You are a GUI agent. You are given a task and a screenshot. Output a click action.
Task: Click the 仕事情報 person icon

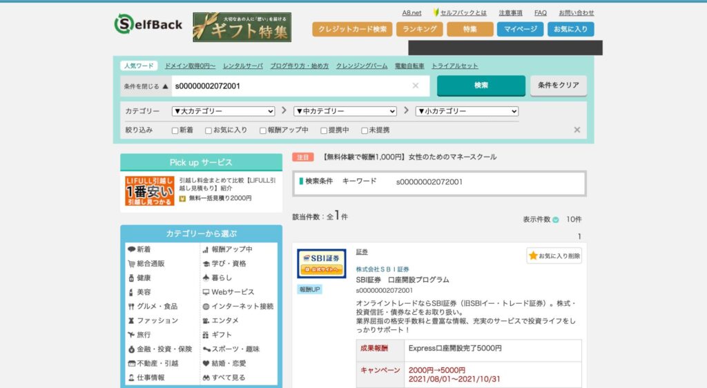(131, 378)
